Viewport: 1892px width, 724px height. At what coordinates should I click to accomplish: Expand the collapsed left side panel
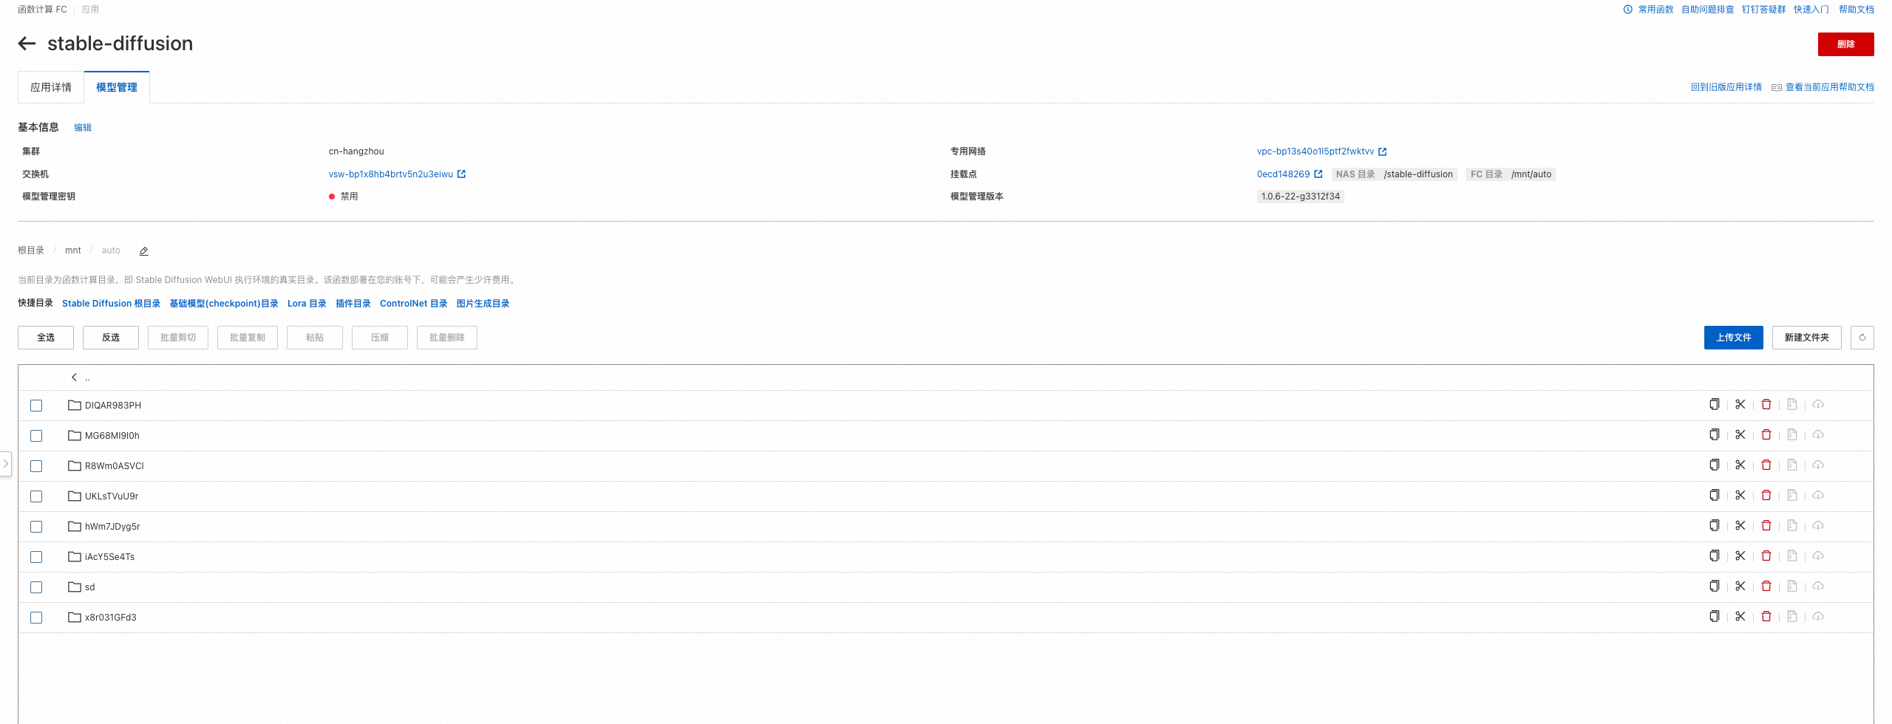point(5,464)
